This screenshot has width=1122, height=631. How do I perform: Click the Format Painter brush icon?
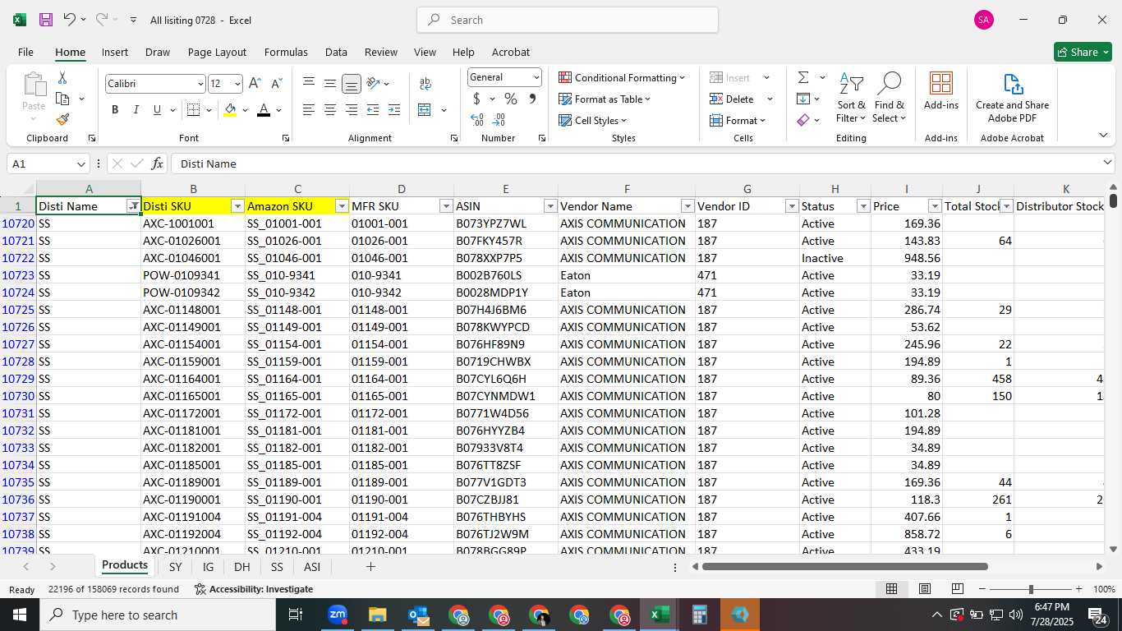(x=62, y=119)
